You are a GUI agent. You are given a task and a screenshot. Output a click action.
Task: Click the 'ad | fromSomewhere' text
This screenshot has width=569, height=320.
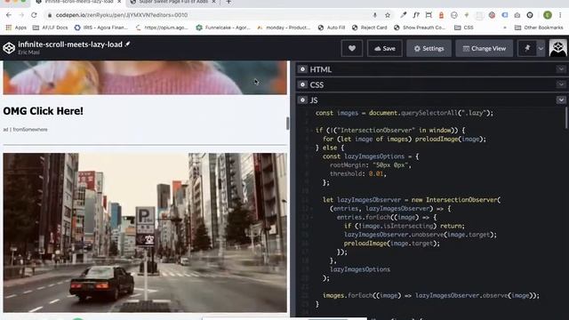click(x=26, y=130)
